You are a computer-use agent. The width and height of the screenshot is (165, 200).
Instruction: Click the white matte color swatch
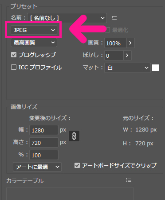[155, 68]
